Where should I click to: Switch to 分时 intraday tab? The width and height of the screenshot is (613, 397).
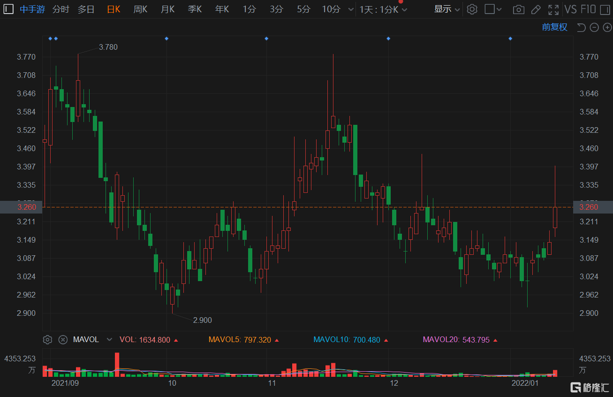61,9
